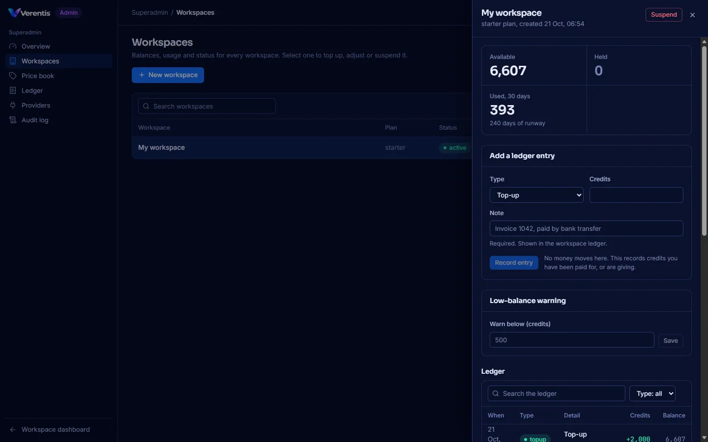Image resolution: width=708 pixels, height=442 pixels.
Task: Click the +2,000 credits ledger value
Action: [638, 439]
